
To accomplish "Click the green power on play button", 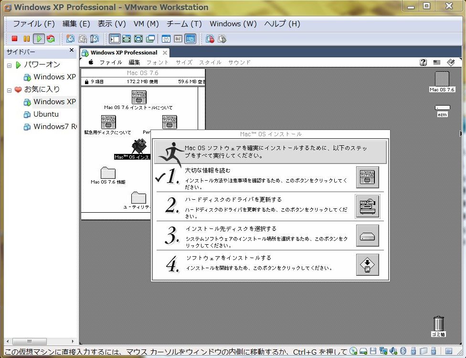I will pos(39,39).
